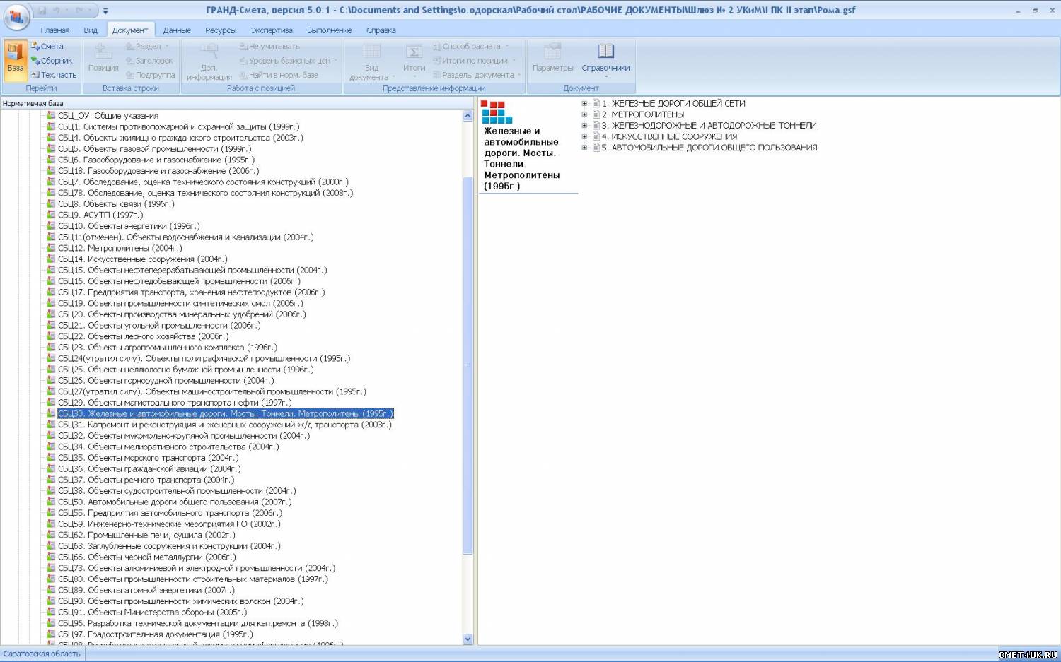The width and height of the screenshot is (1061, 662).
Task: Expand 1. ЖЕЛЕЗНЫЕ ДОРОГИ ОБЩЕЙ СЕТИ node
Action: 584,104
